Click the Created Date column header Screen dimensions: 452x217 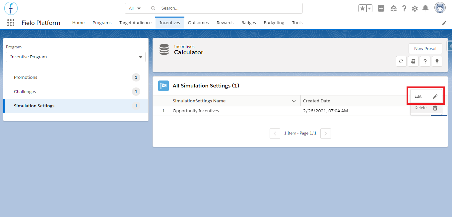[316, 101]
